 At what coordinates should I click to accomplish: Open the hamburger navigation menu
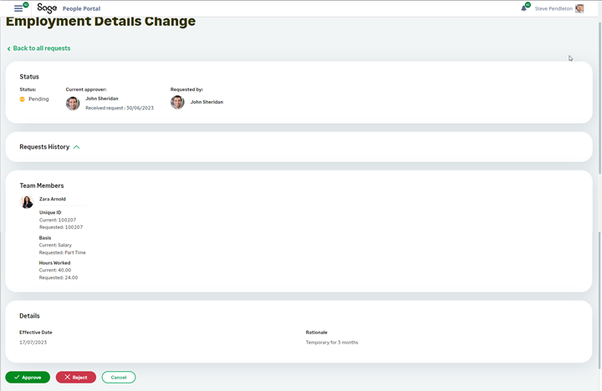(x=18, y=8)
